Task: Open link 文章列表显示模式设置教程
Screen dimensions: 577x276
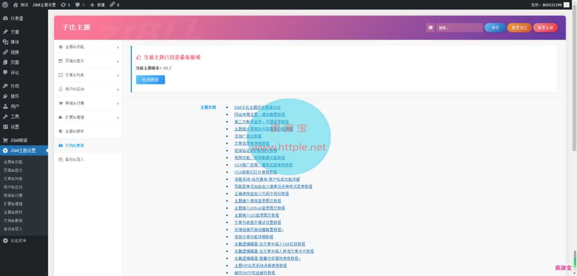Action: click(257, 223)
